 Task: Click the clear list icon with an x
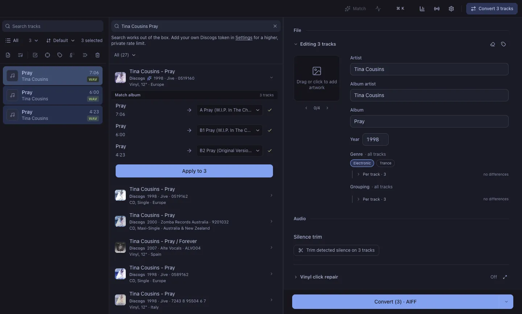85,55
